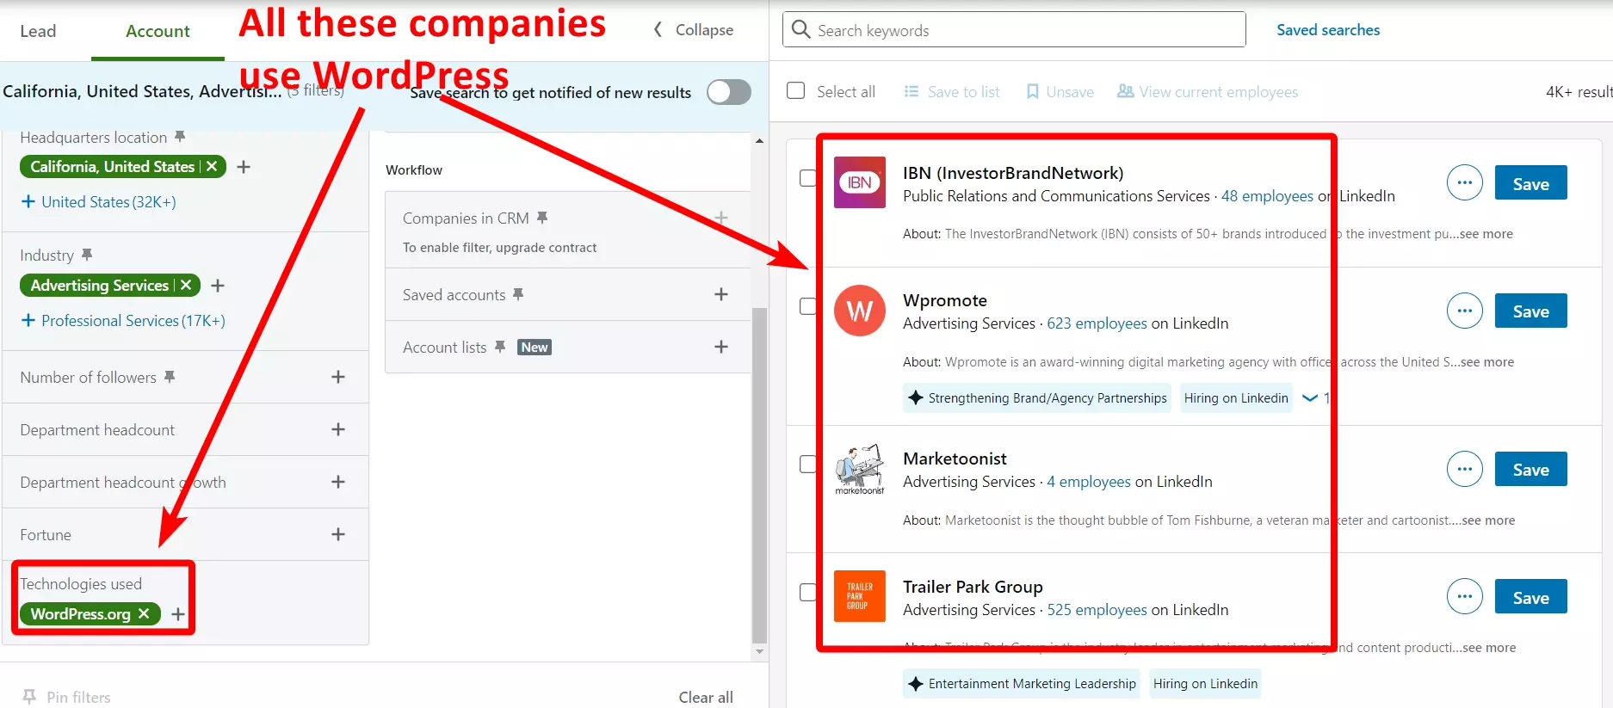Open IBN company logo

point(860,182)
